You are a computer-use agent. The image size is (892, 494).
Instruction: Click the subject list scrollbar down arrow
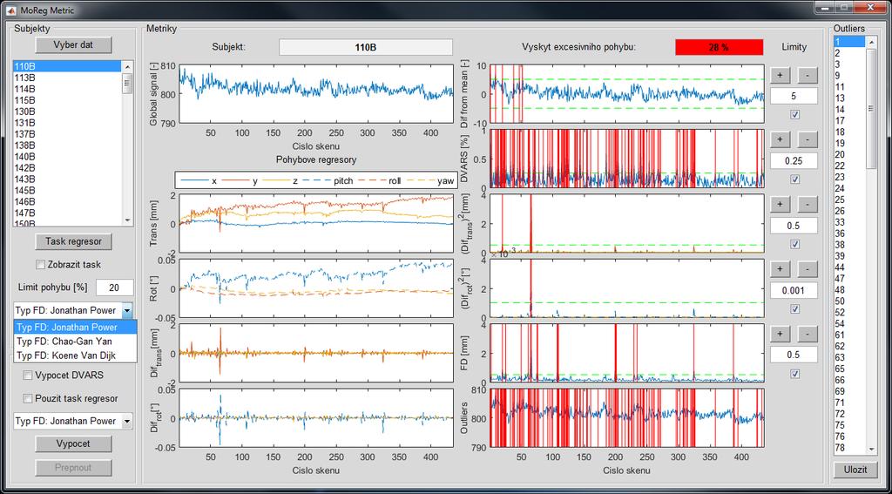click(x=127, y=220)
